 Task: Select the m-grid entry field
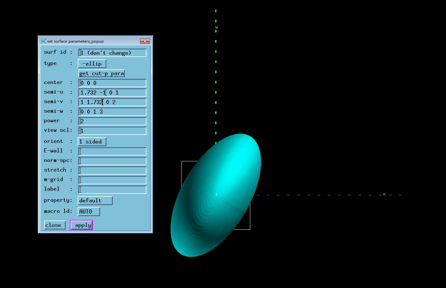tap(112, 180)
